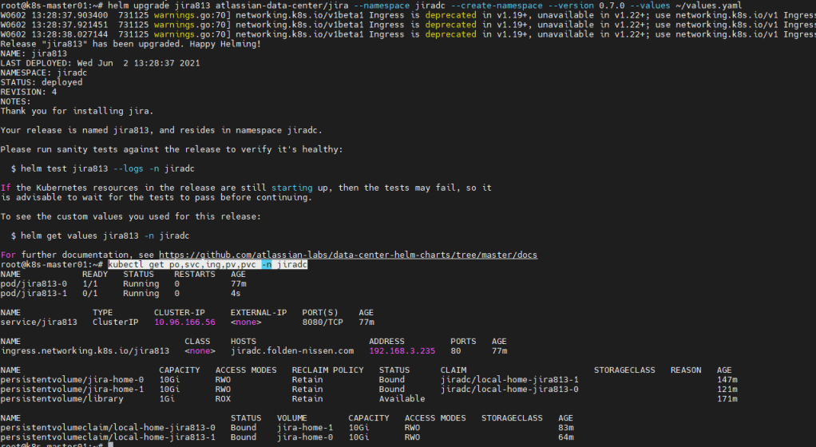Click the 8080/TCP port value

pos(323,322)
